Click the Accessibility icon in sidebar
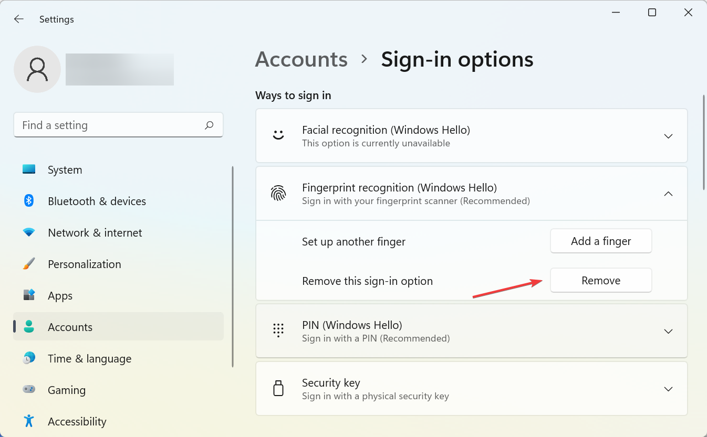707x437 pixels. point(28,421)
